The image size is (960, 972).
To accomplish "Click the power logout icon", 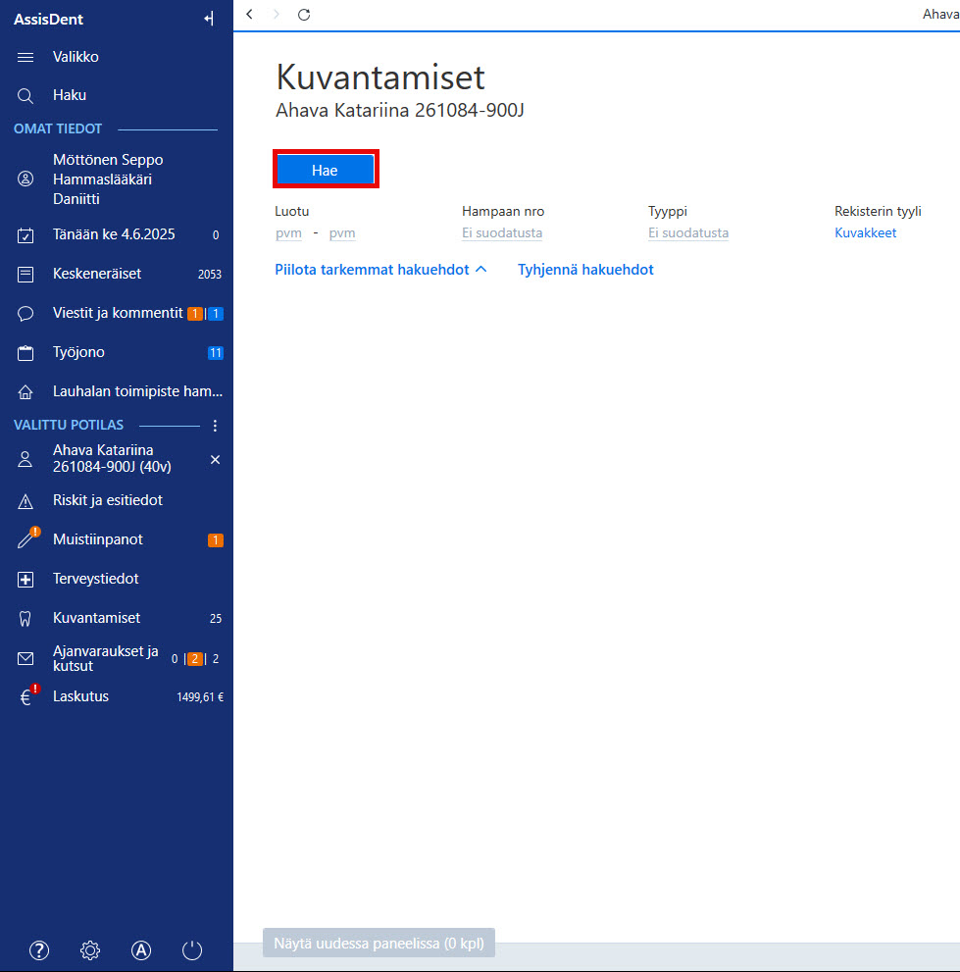I will point(192,949).
